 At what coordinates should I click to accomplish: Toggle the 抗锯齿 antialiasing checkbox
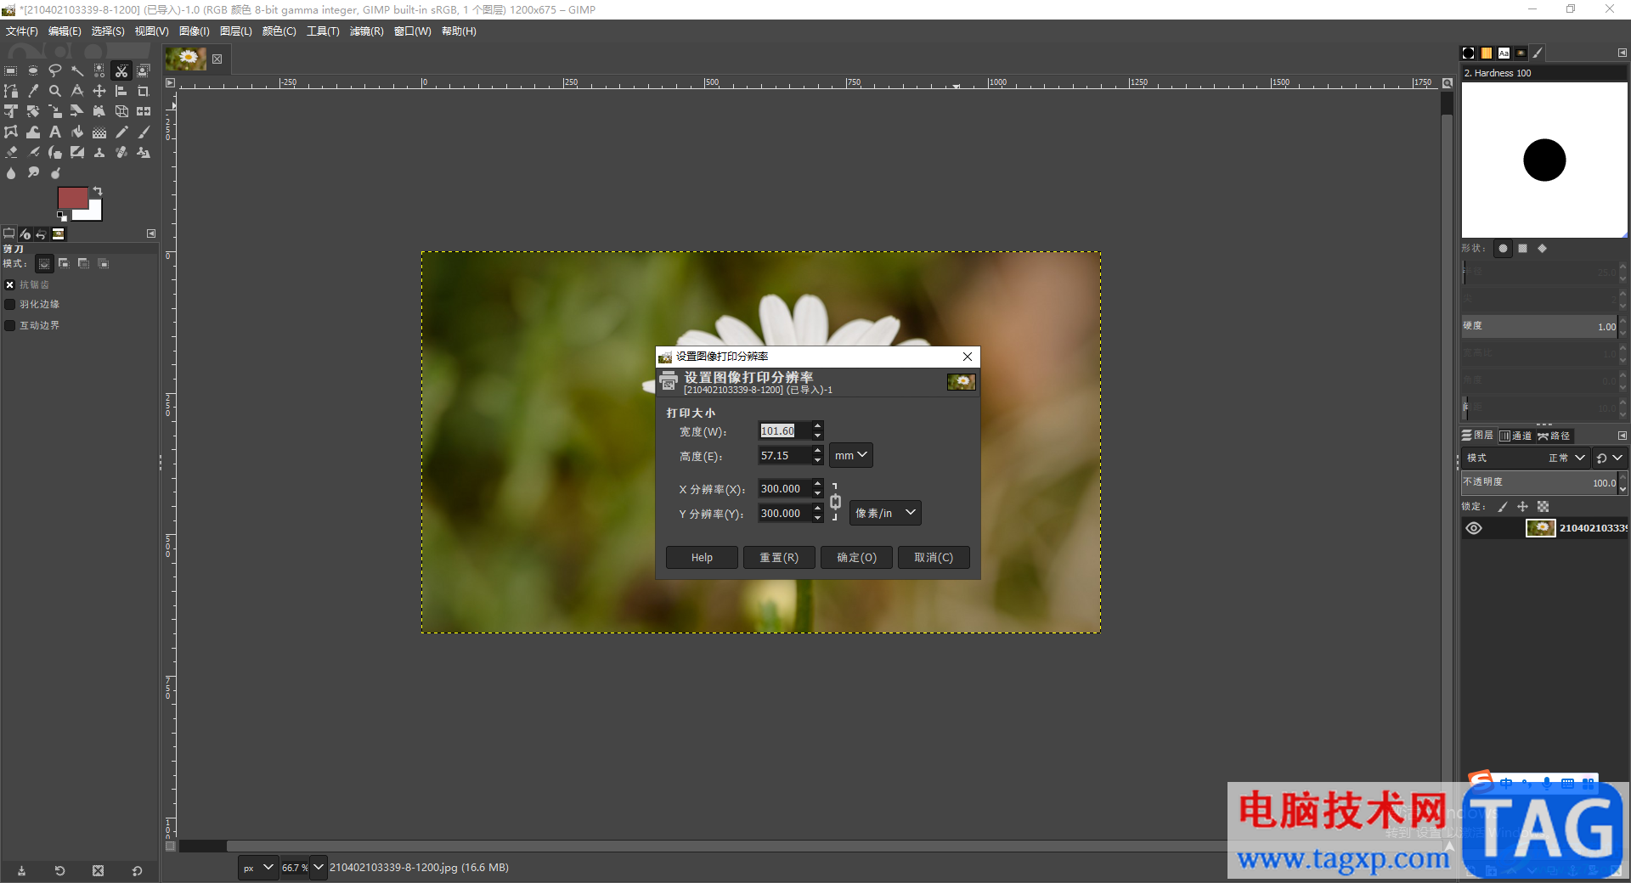[x=10, y=284]
